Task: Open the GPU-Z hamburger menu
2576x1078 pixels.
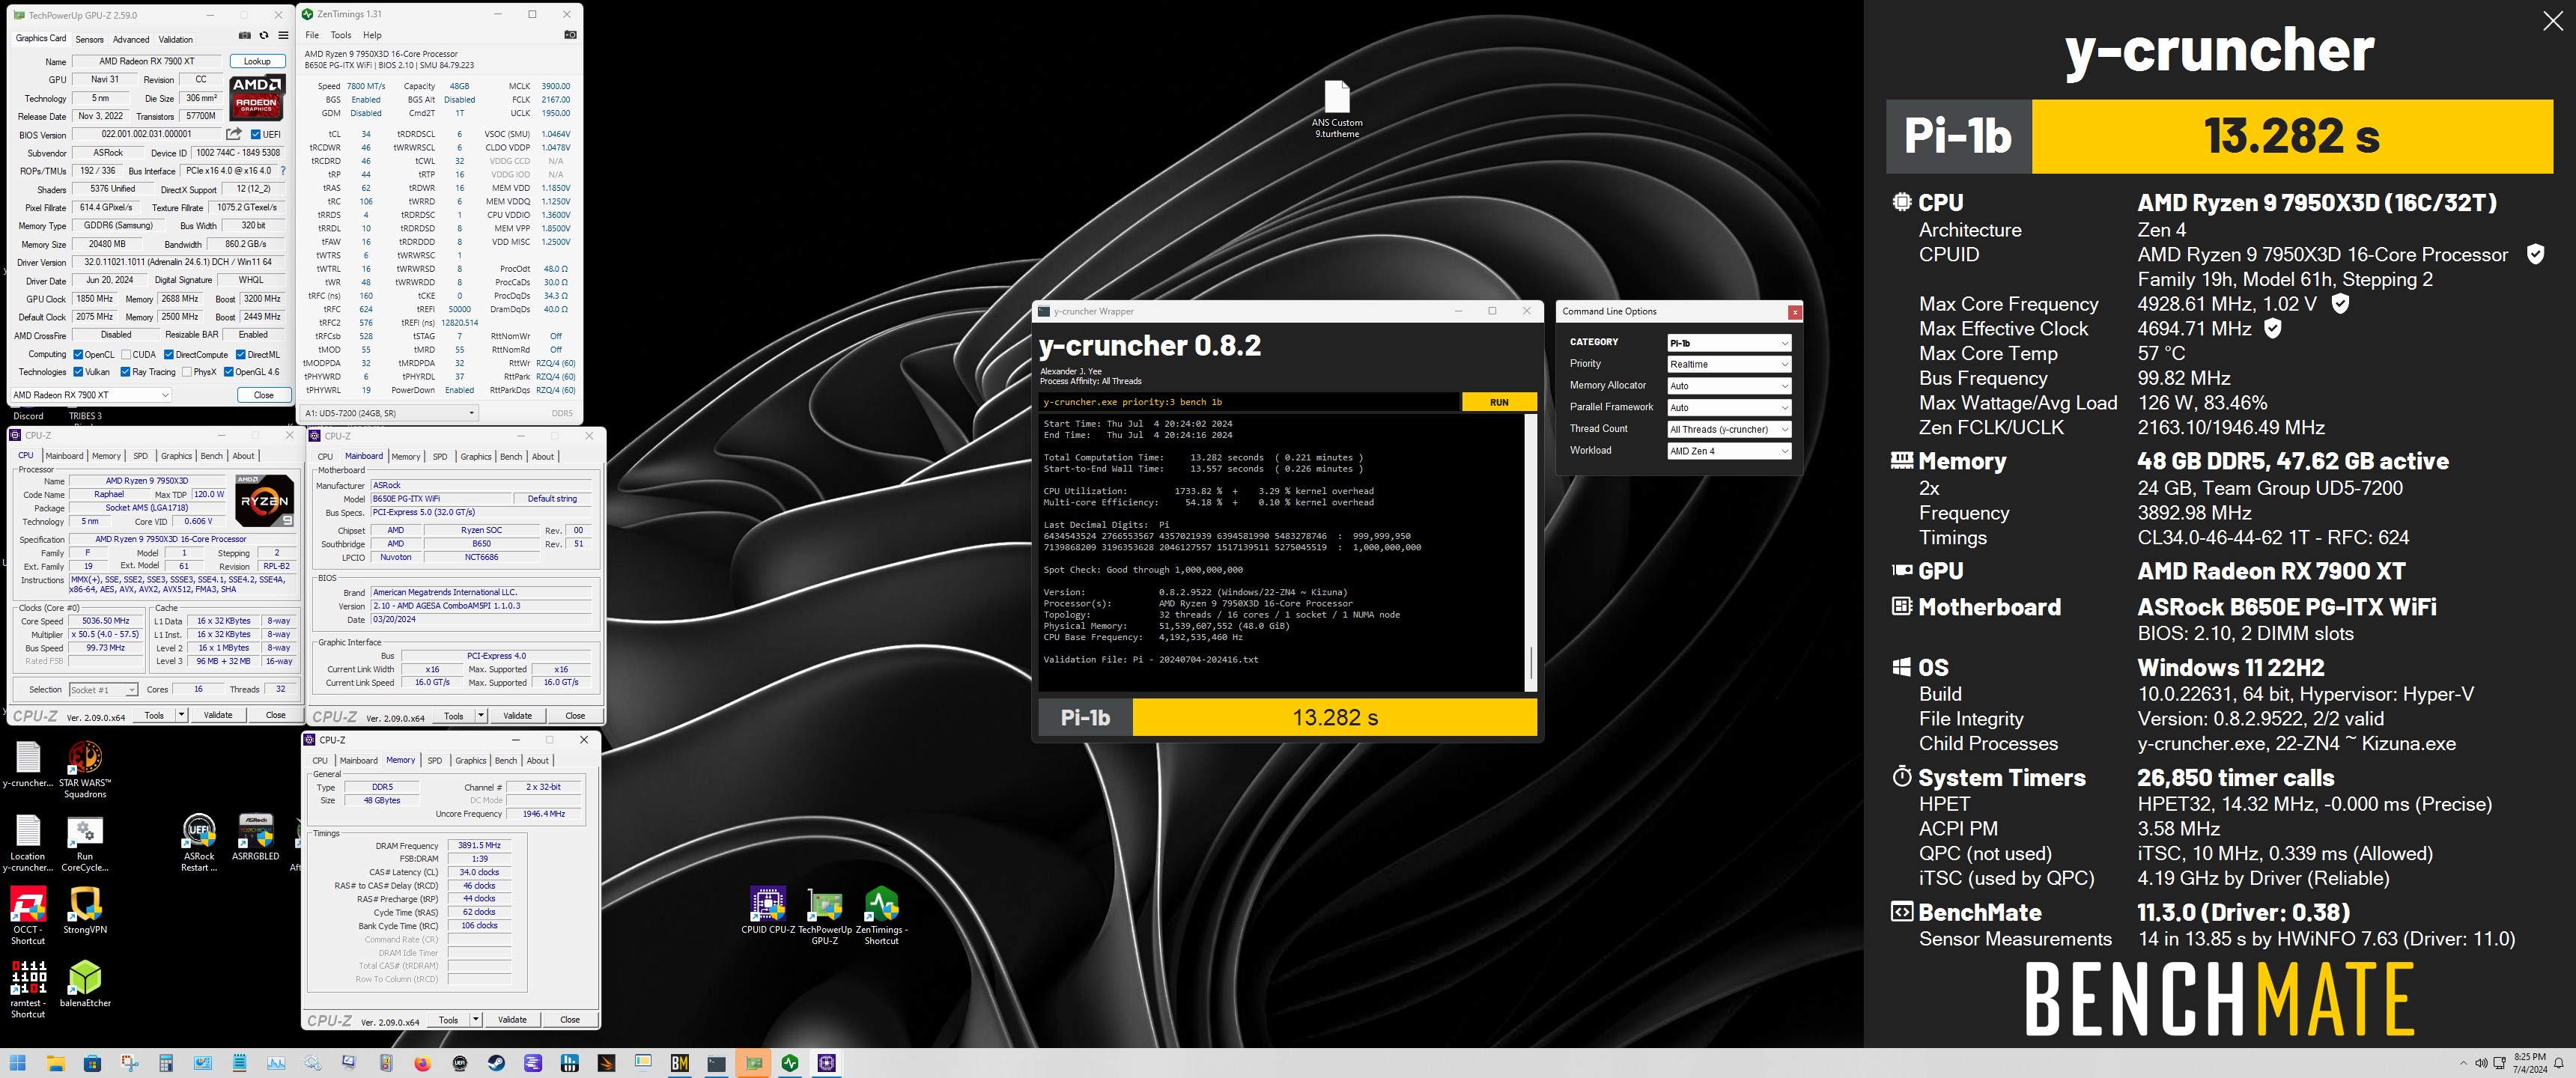Action: (283, 36)
